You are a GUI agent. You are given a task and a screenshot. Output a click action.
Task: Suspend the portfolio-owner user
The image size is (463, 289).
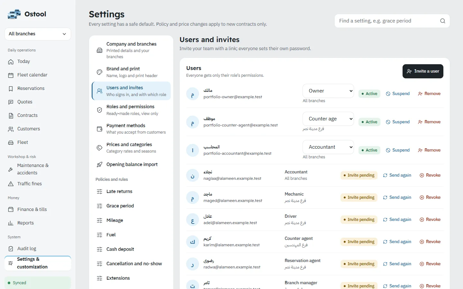point(398,94)
